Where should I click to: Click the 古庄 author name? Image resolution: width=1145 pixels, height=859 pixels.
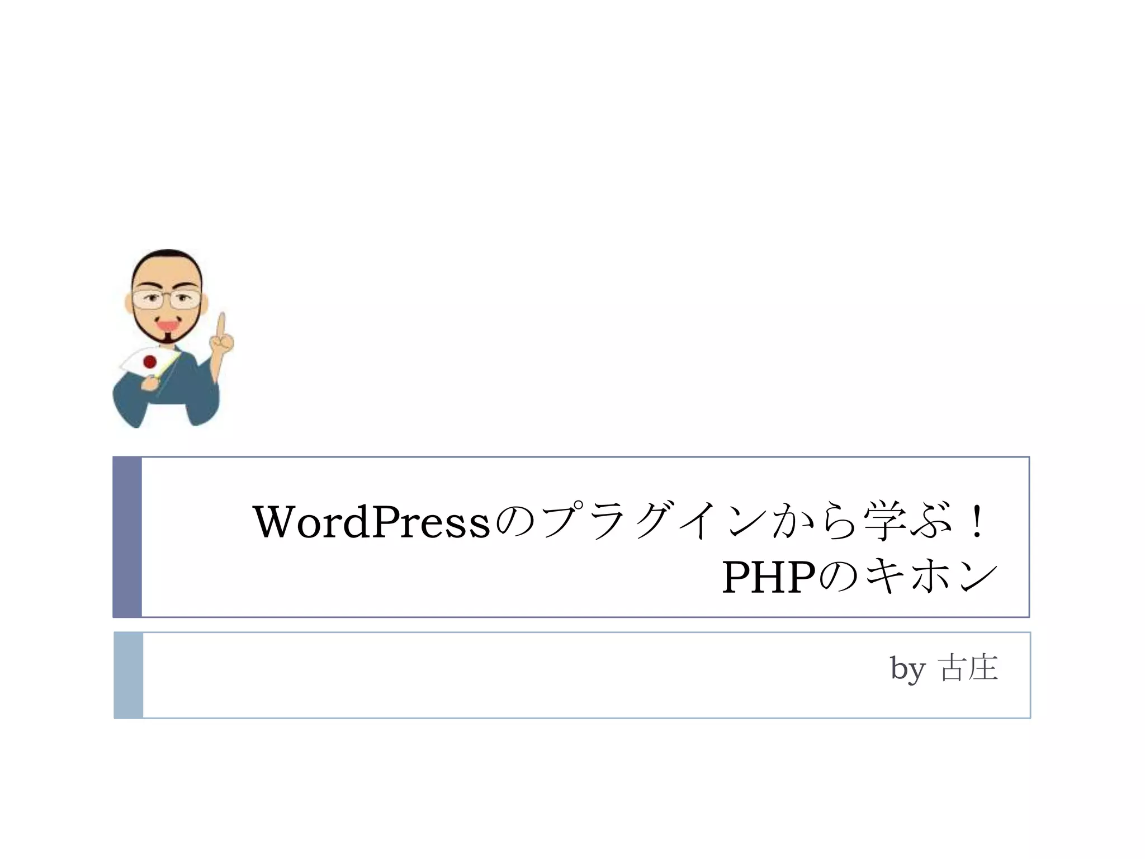[968, 668]
